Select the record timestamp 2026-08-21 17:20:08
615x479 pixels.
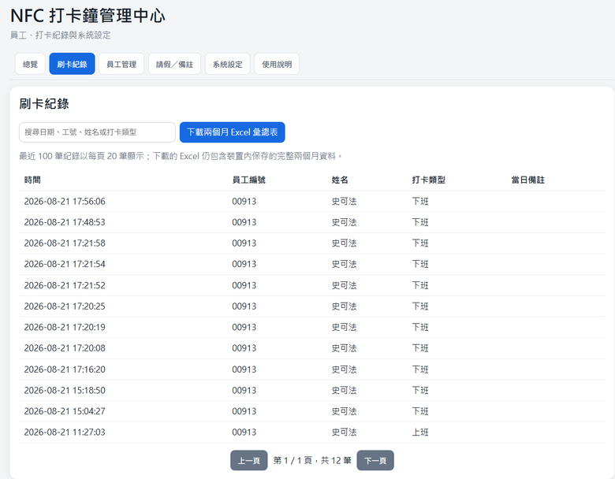tap(65, 348)
